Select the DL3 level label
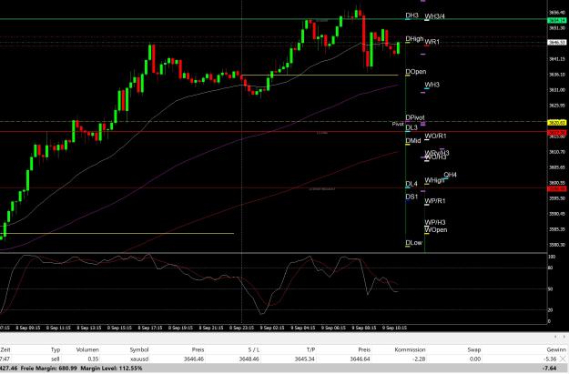Image resolution: width=569 pixels, height=374 pixels. (x=412, y=127)
